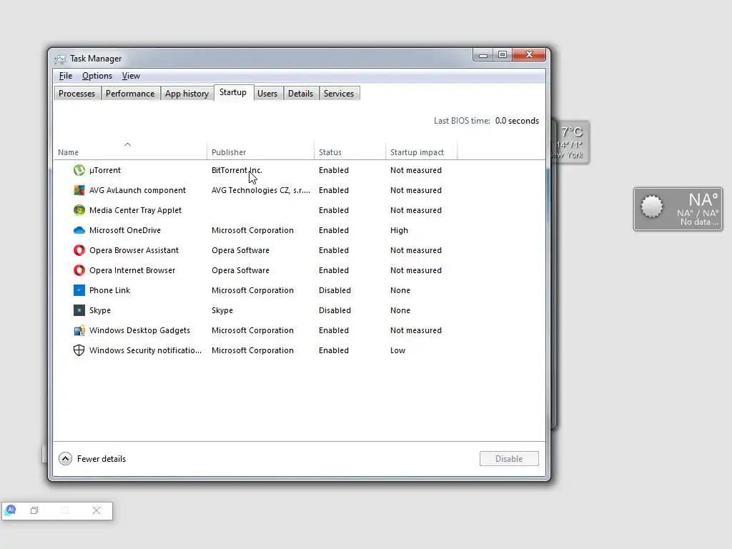Switch to the App history tab
Viewport: 732px width, 549px height.
(187, 94)
